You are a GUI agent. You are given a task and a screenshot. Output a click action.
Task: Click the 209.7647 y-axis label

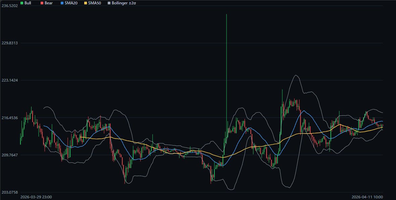click(9, 155)
